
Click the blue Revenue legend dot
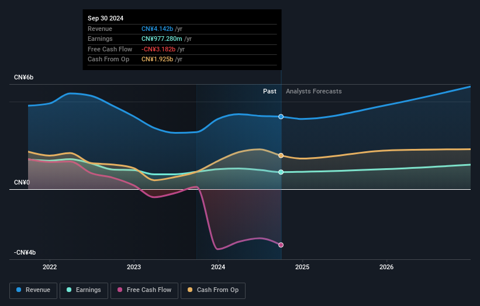[19, 290]
